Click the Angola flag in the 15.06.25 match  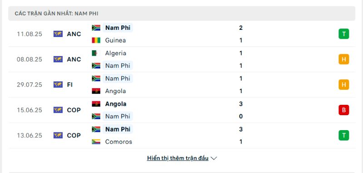[x=96, y=104]
